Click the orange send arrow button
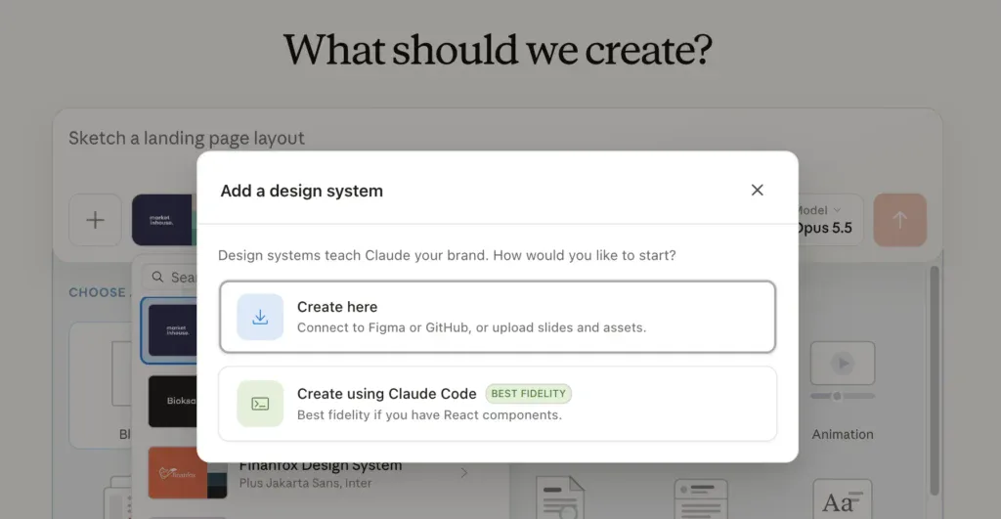 point(899,220)
